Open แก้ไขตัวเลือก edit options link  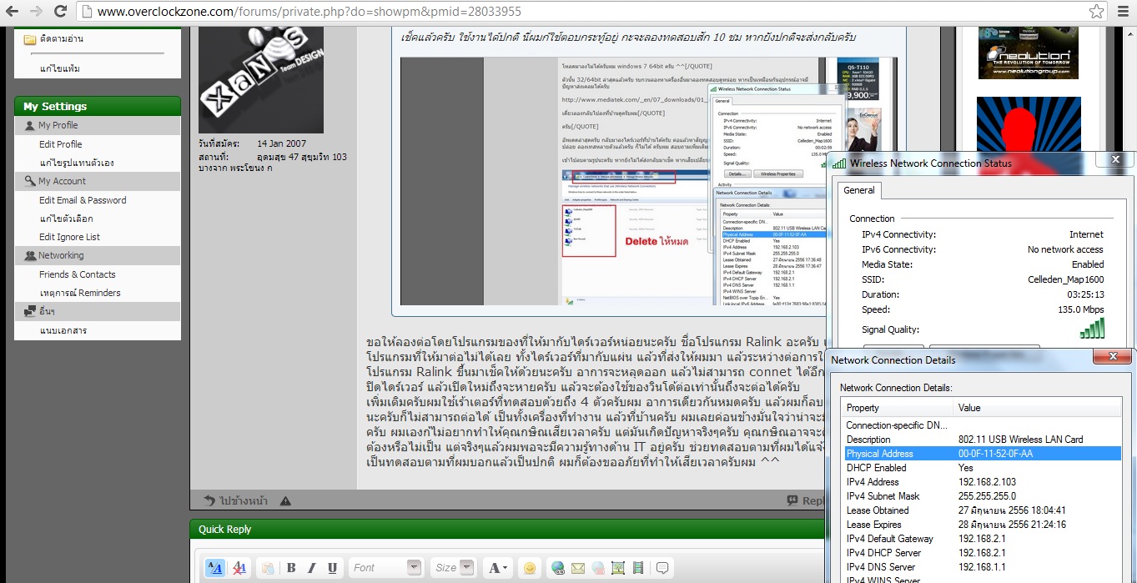point(66,219)
